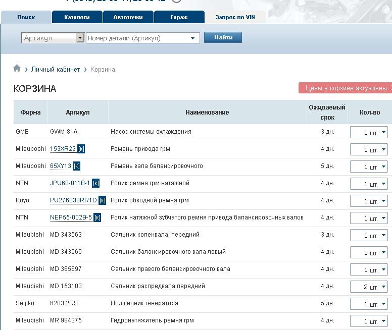Open article link PU276033RR1D
The height and width of the screenshot is (330, 392).
click(73, 200)
